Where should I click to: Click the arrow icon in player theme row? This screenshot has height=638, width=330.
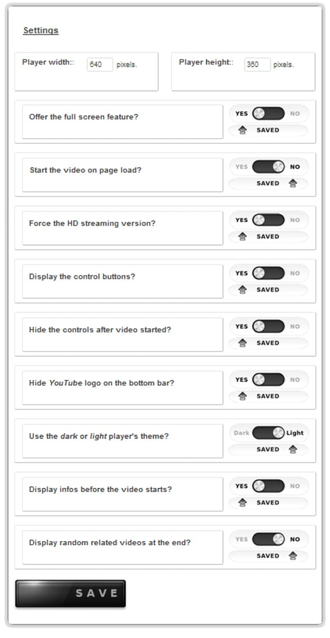(x=292, y=449)
